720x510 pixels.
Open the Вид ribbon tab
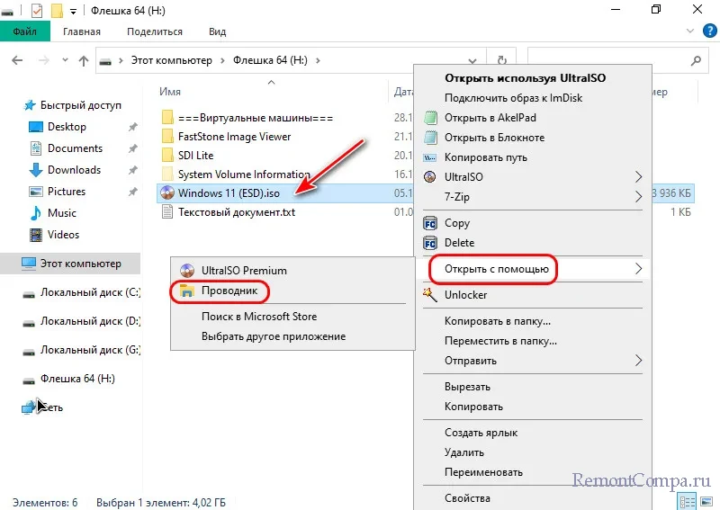click(217, 31)
